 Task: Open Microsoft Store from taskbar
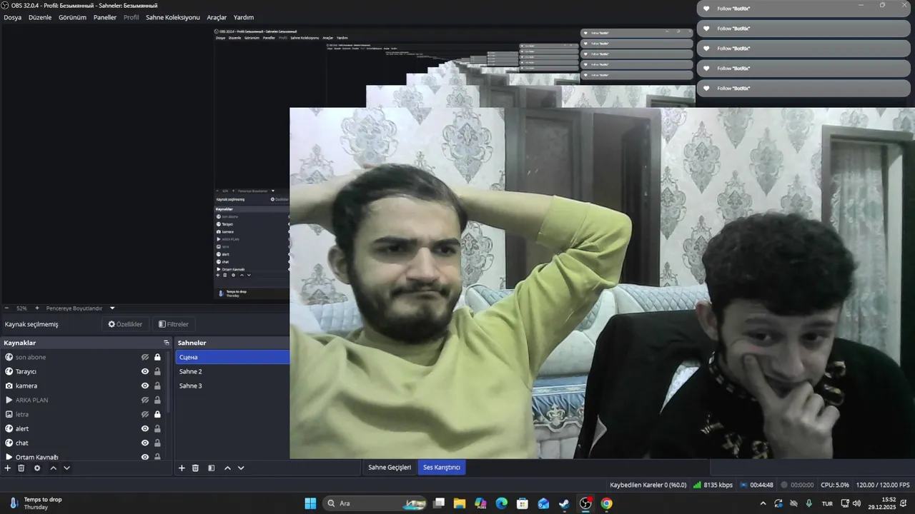(523, 503)
